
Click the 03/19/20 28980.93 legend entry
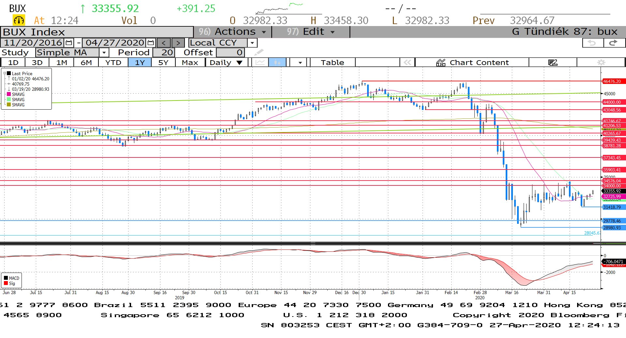tap(31, 89)
